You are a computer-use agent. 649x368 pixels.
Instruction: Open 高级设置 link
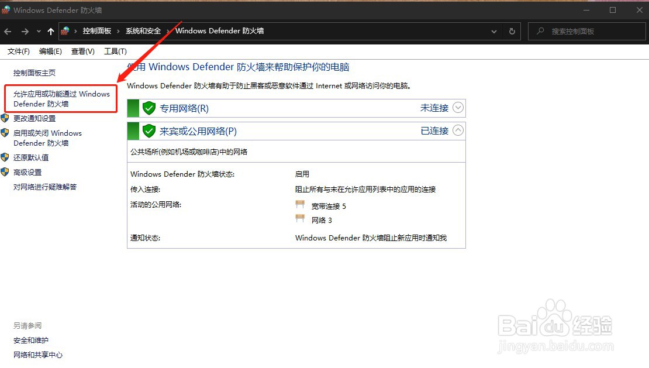pos(27,172)
